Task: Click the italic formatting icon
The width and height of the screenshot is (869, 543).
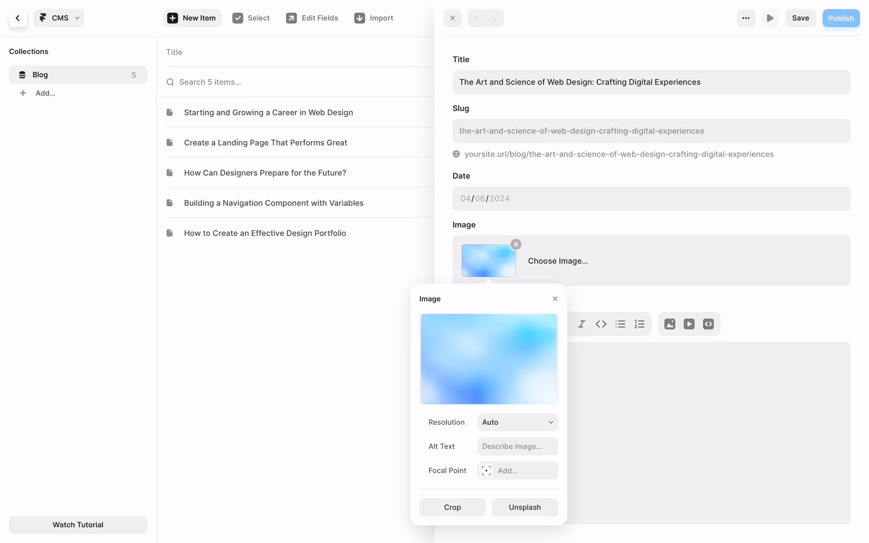Action: [582, 324]
